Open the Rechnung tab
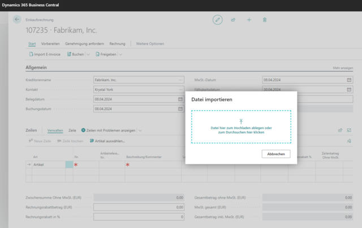 click(117, 43)
